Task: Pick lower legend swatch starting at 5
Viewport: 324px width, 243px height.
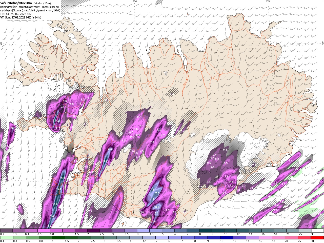Action: pos(162,237)
